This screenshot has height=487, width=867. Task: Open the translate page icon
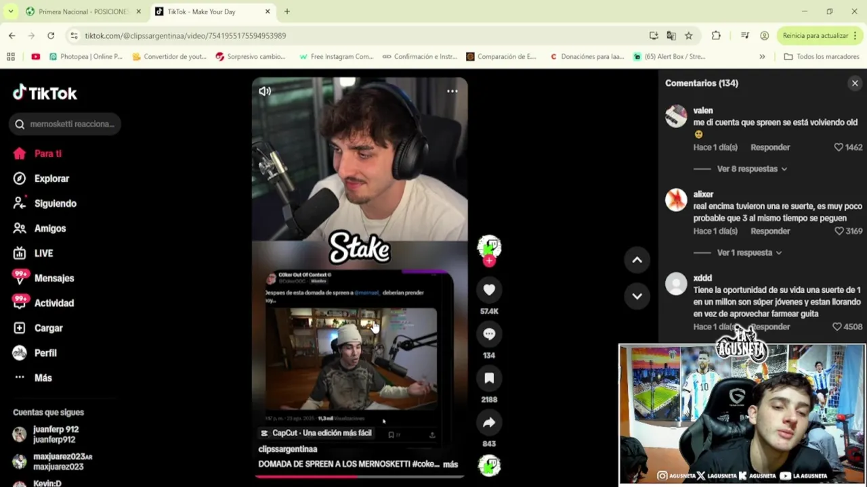[x=671, y=36]
